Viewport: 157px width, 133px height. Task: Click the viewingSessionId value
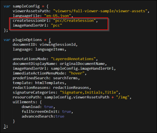pos(58,45)
